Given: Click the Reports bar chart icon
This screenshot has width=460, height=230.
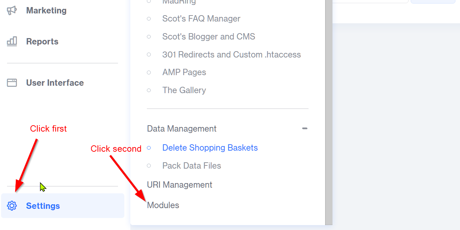Looking at the screenshot, I should tap(12, 42).
